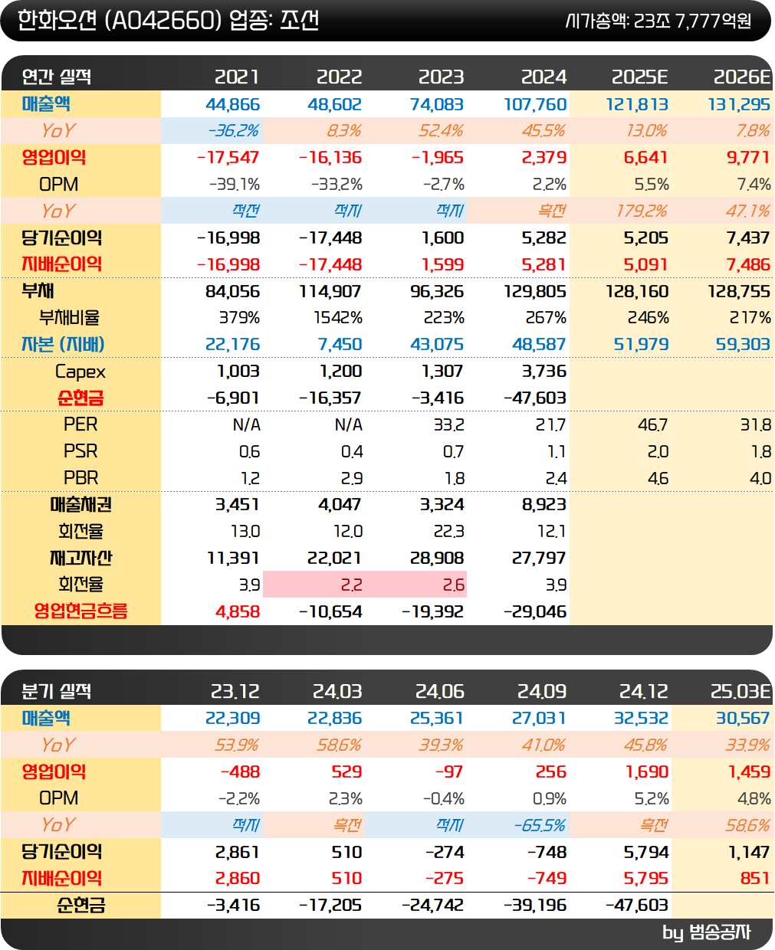Click quarterly revenue 32,532
Screen dimensions: 775x950
[641, 719]
